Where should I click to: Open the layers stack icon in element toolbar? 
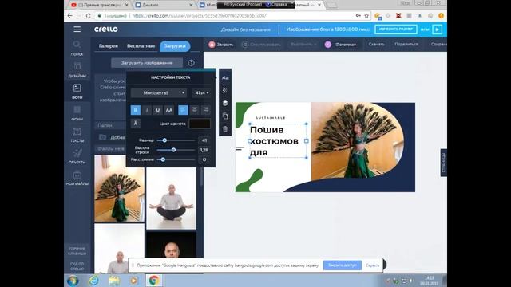(x=225, y=103)
